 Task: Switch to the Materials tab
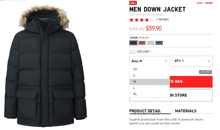click(x=186, y=111)
